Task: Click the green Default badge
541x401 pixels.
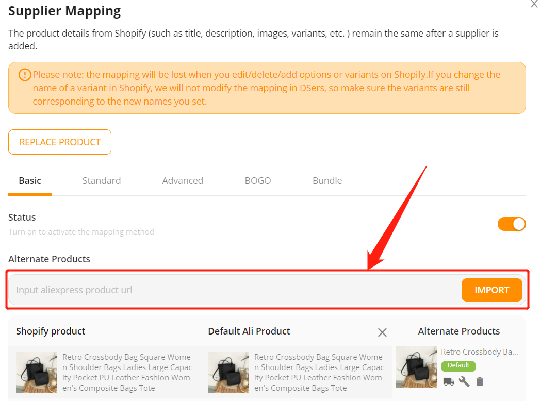Action: 458,365
